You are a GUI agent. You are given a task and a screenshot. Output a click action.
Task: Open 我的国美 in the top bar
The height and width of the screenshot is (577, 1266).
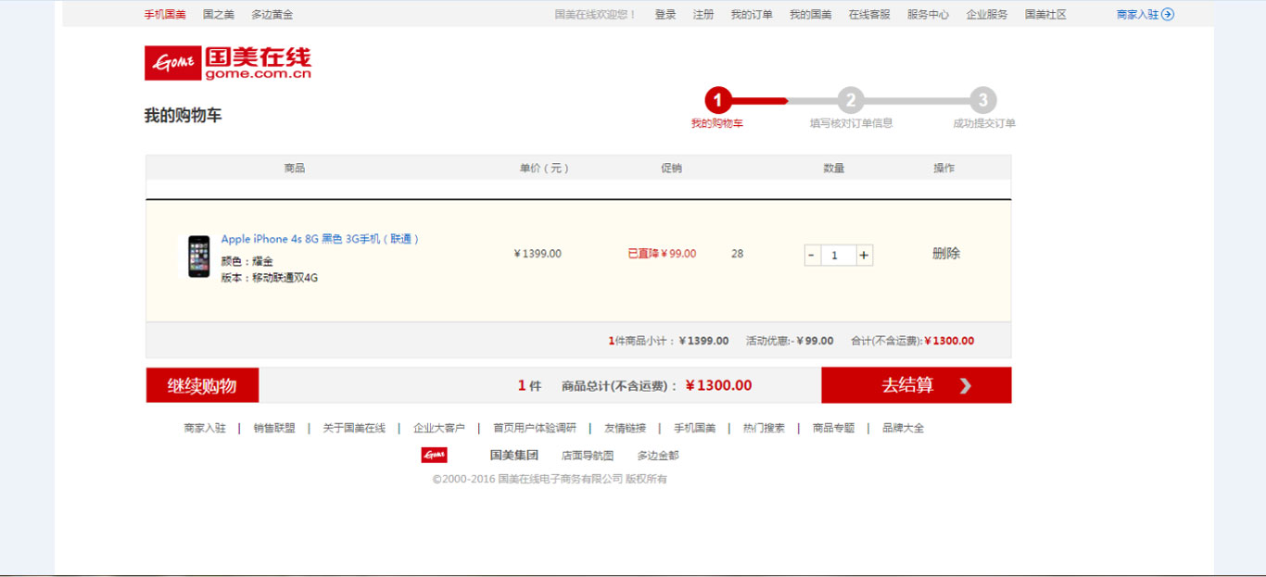pos(811,14)
